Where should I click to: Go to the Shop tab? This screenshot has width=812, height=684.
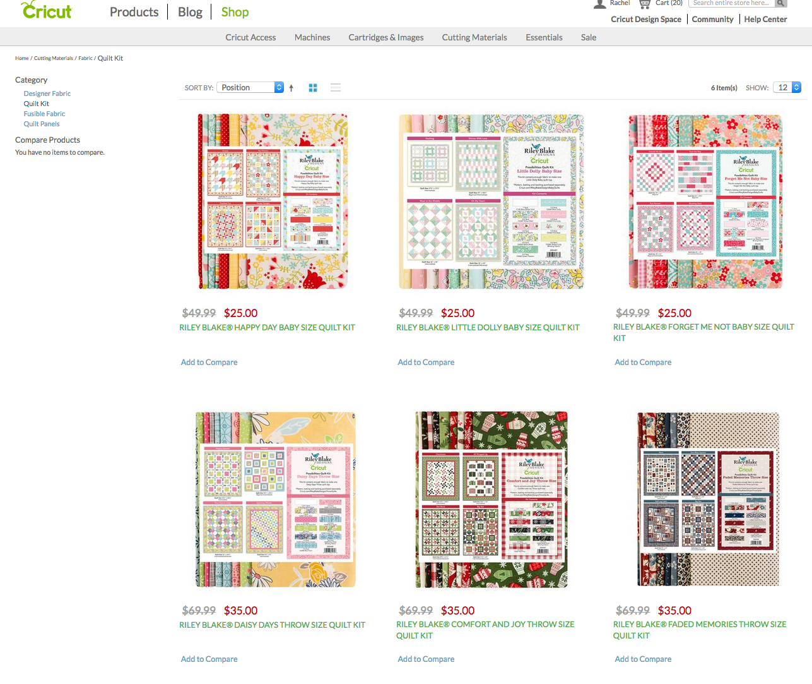[x=235, y=12]
